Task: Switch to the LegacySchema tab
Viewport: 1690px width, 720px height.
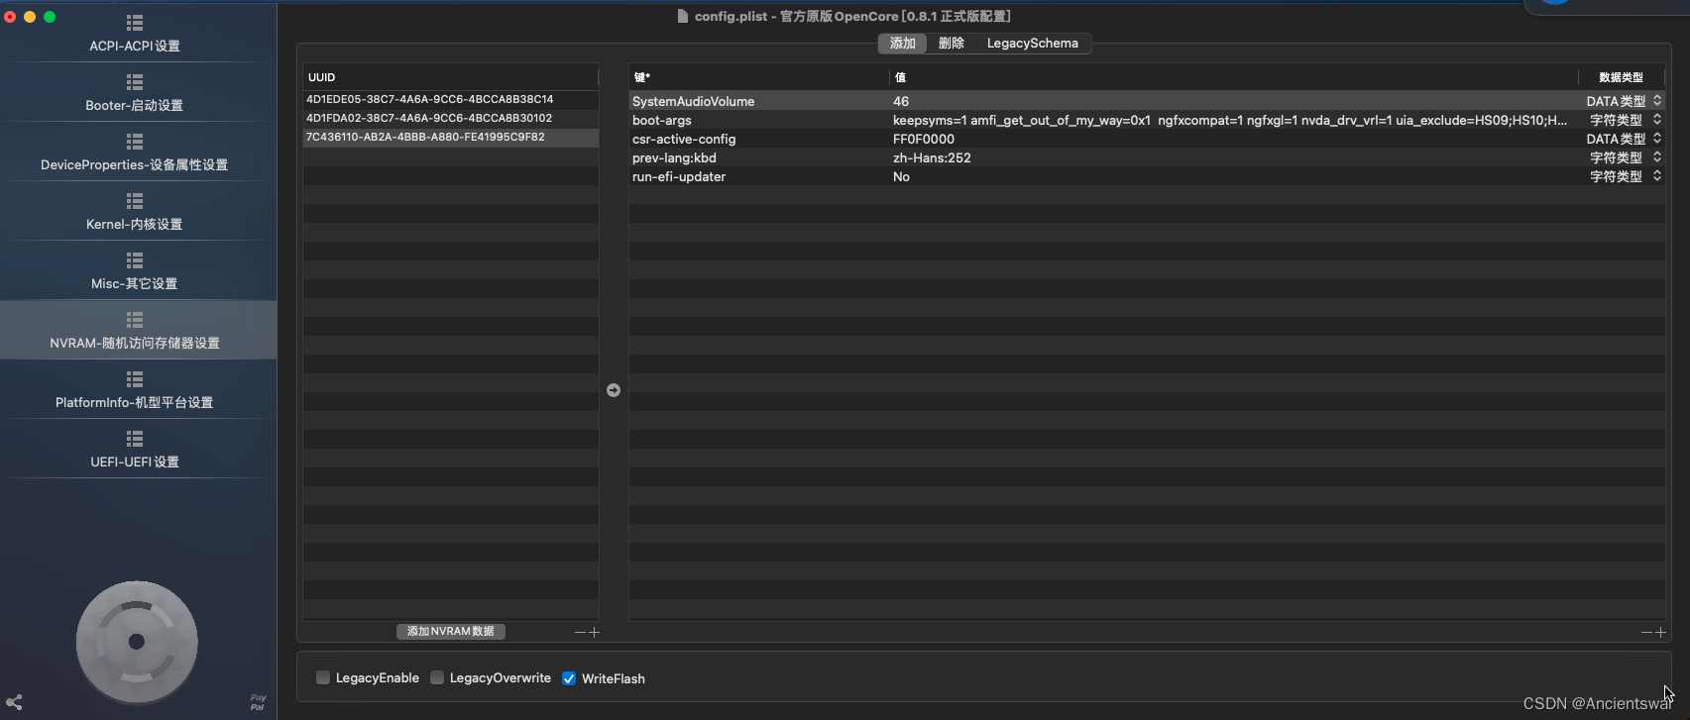Action: 1032,43
